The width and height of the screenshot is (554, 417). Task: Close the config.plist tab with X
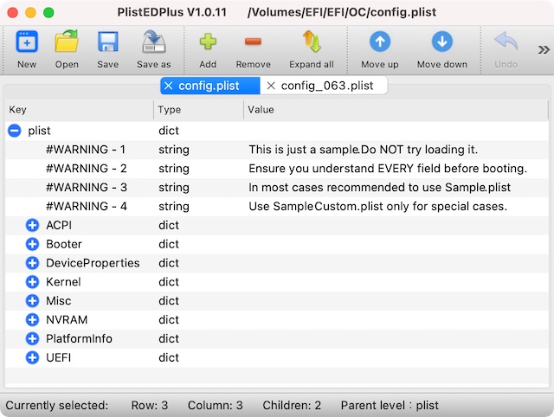tap(169, 86)
